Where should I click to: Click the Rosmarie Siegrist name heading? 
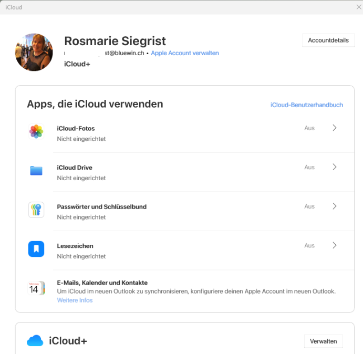[115, 41]
